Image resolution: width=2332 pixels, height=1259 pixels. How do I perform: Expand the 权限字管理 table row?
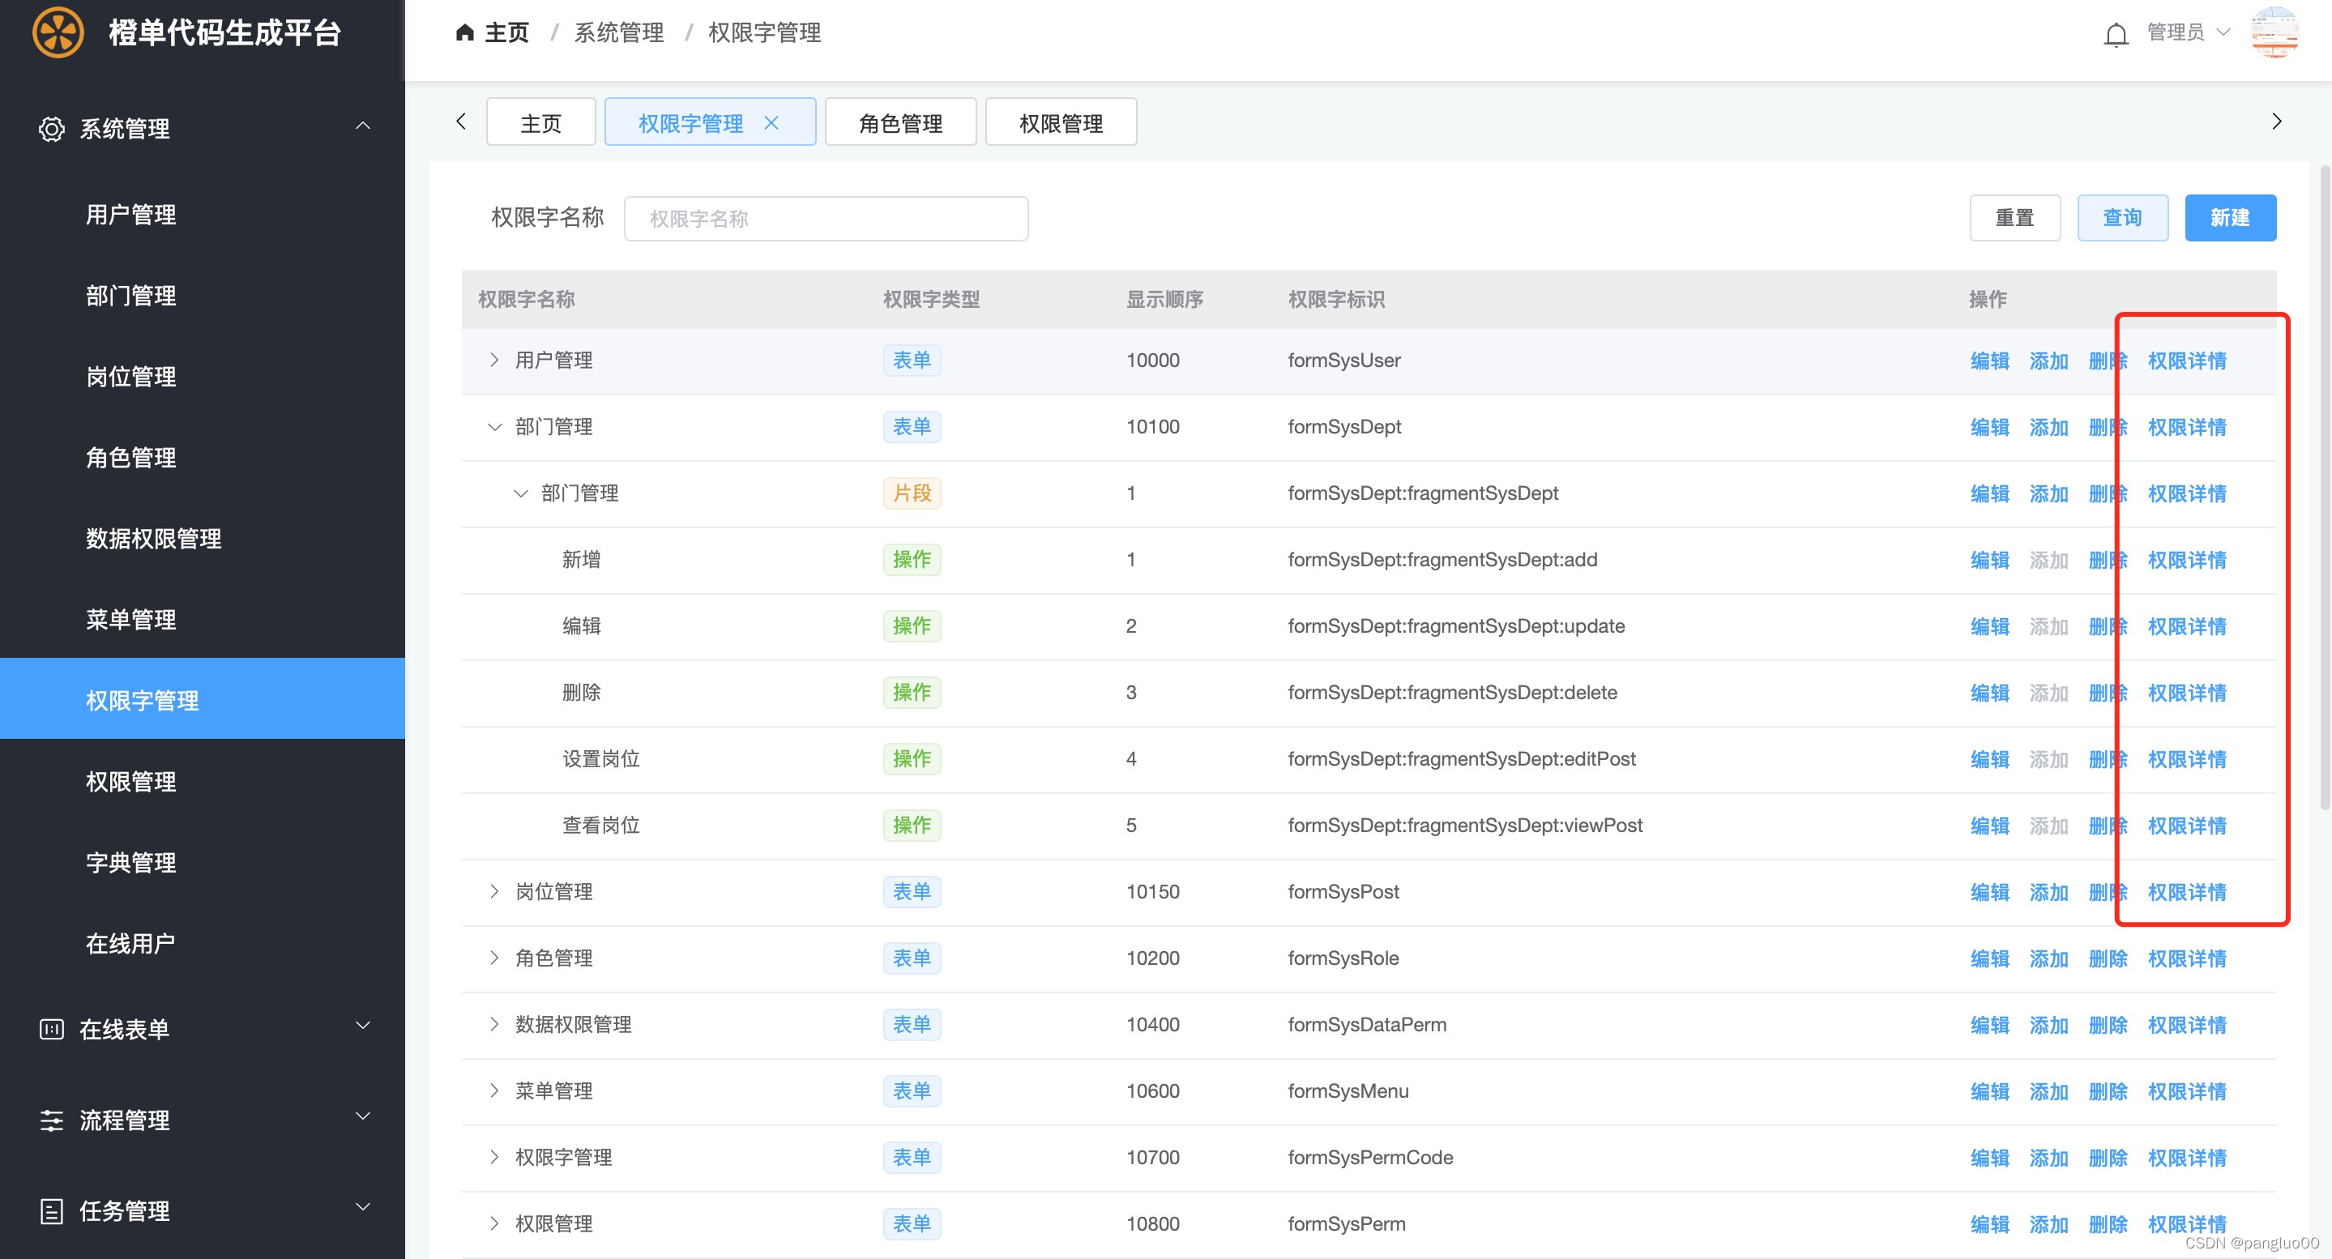pos(494,1157)
